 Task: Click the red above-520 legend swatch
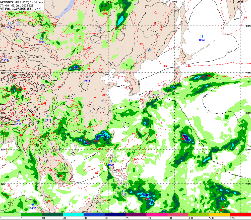pyautogui.click(x=240, y=214)
